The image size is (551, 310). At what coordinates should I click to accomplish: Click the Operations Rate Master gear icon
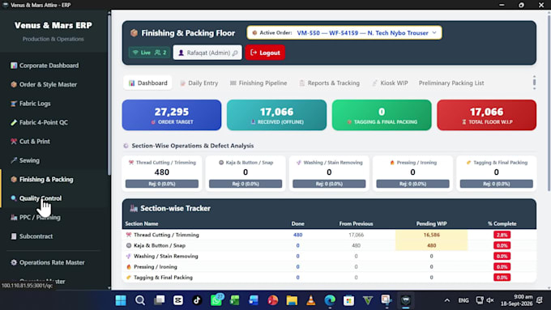pos(14,262)
